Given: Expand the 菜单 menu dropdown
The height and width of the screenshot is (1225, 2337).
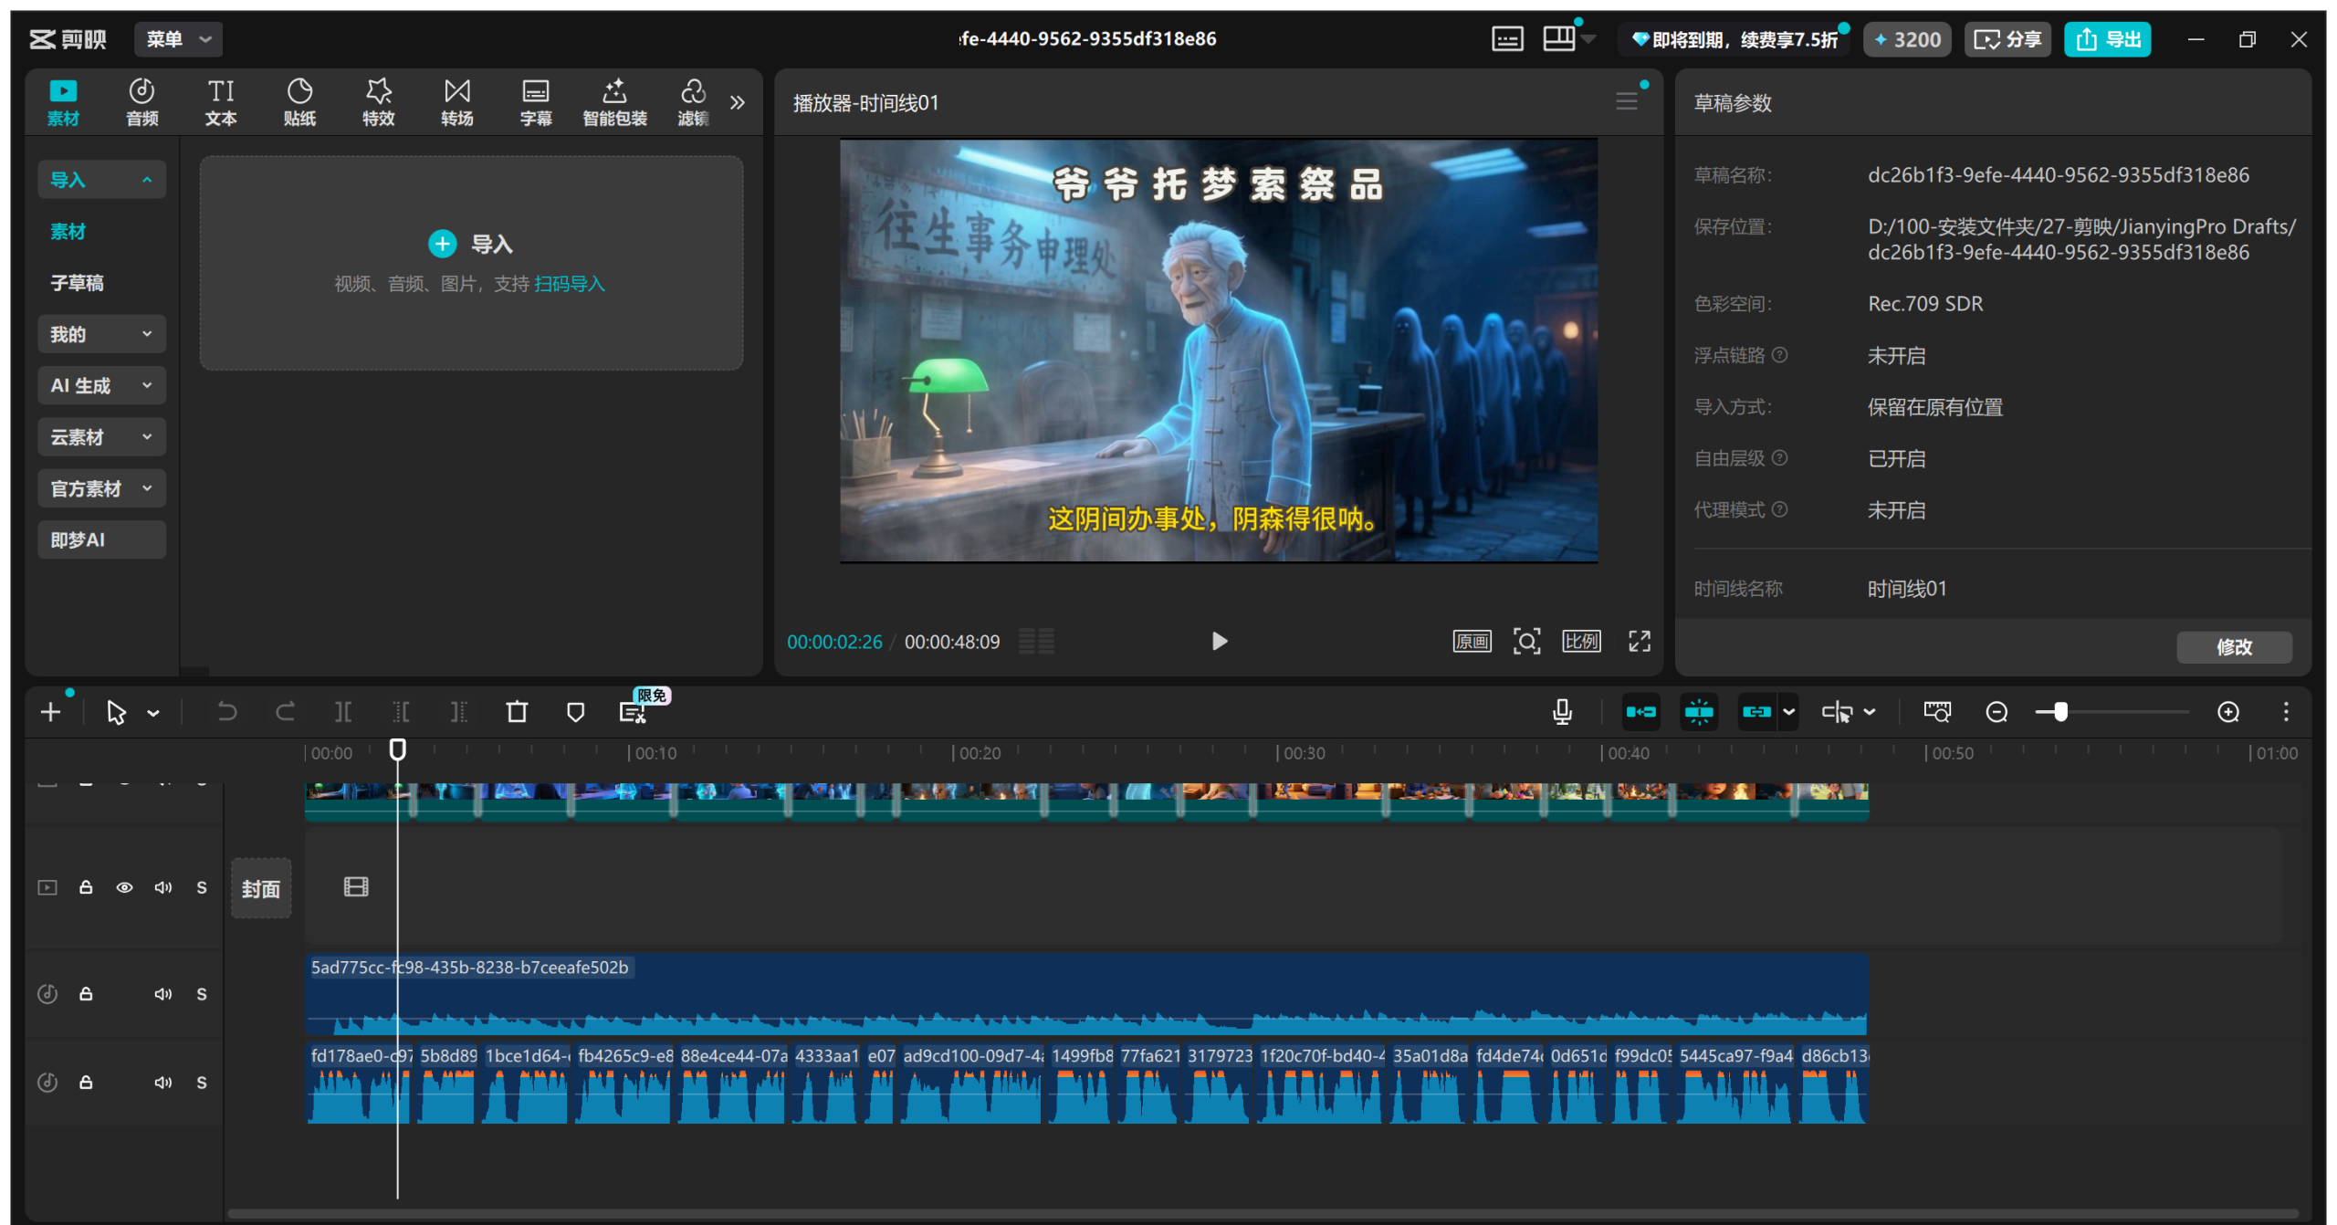Looking at the screenshot, I should point(179,39).
